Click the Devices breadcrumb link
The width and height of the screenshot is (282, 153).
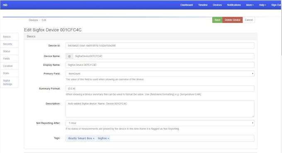tap(33, 20)
